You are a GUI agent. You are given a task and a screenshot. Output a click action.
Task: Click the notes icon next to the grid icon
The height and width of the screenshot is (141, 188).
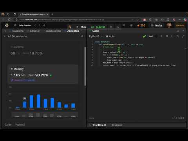(x=118, y=27)
